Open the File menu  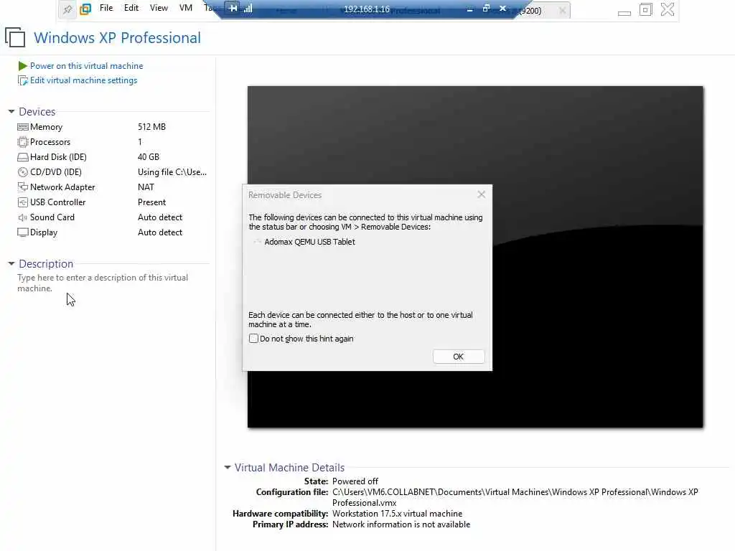pos(106,8)
